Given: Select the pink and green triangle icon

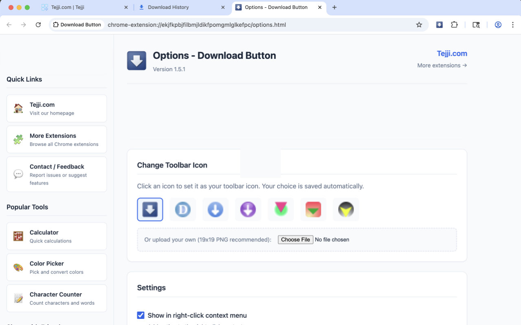Looking at the screenshot, I should [x=280, y=209].
